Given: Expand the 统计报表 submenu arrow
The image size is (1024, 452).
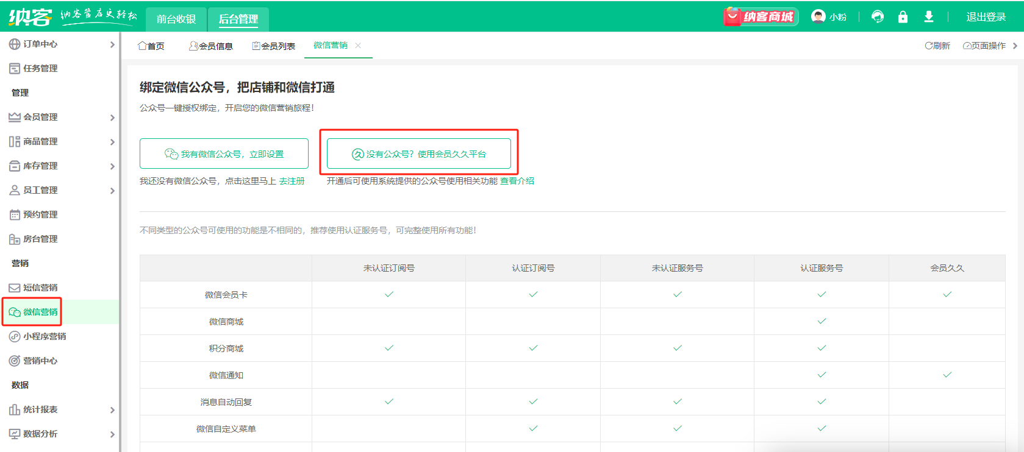Looking at the screenshot, I should pyautogui.click(x=112, y=410).
